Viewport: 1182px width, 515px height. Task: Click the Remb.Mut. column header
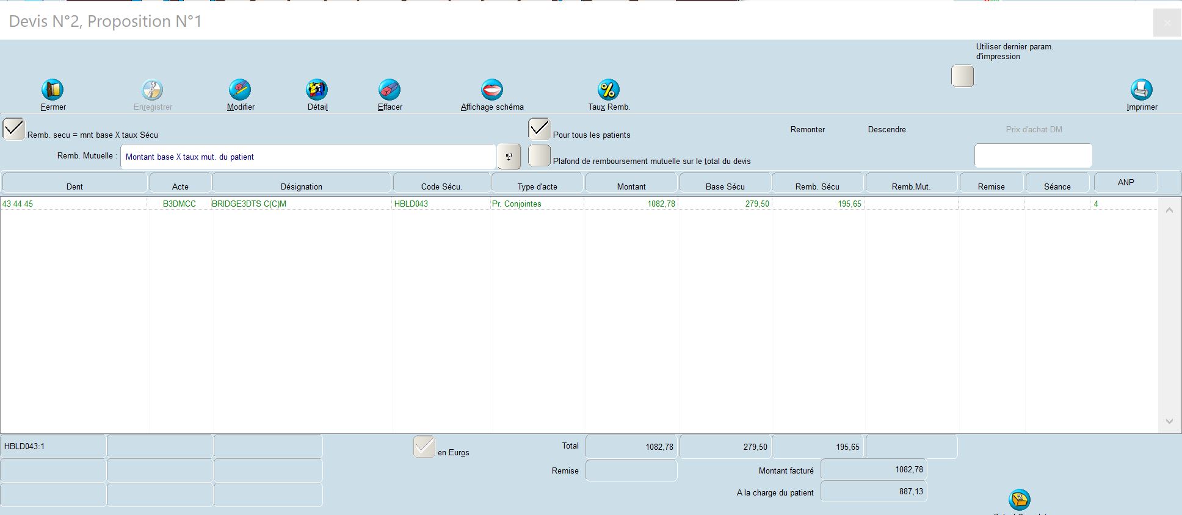(x=911, y=183)
